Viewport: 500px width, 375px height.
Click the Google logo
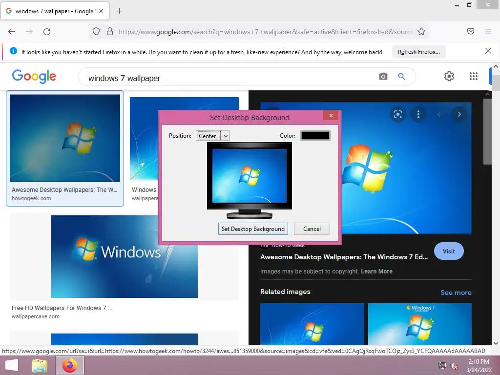(34, 76)
